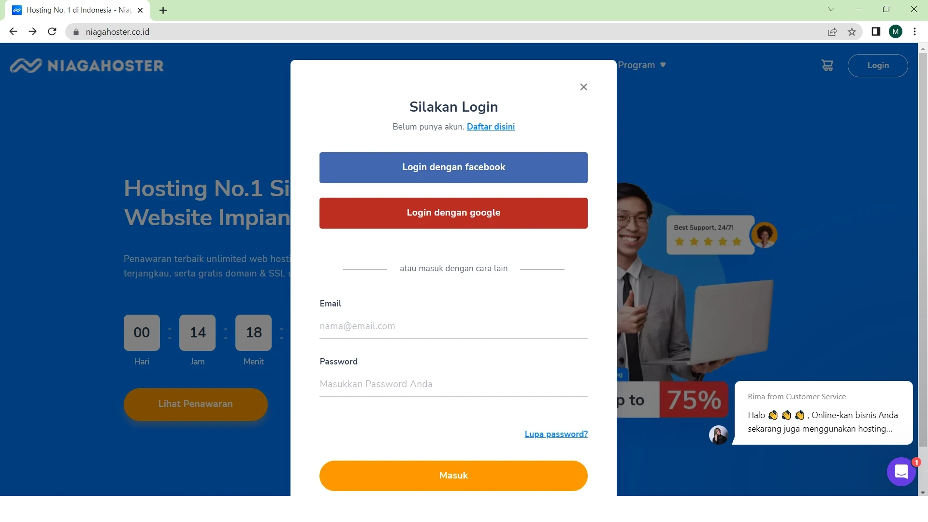Image resolution: width=928 pixels, height=522 pixels.
Task: Open Chrome profile avatar M
Action: pyautogui.click(x=895, y=32)
